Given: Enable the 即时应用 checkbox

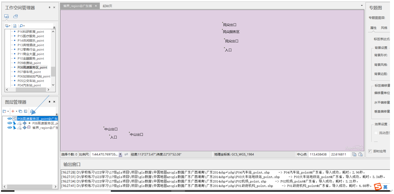Looking at the screenshot, I should pyautogui.click(x=370, y=151).
